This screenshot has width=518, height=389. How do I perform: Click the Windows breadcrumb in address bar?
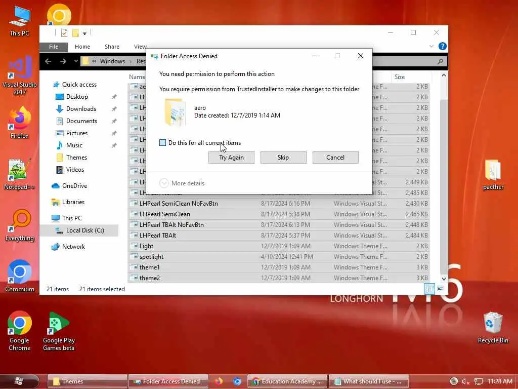(112, 61)
